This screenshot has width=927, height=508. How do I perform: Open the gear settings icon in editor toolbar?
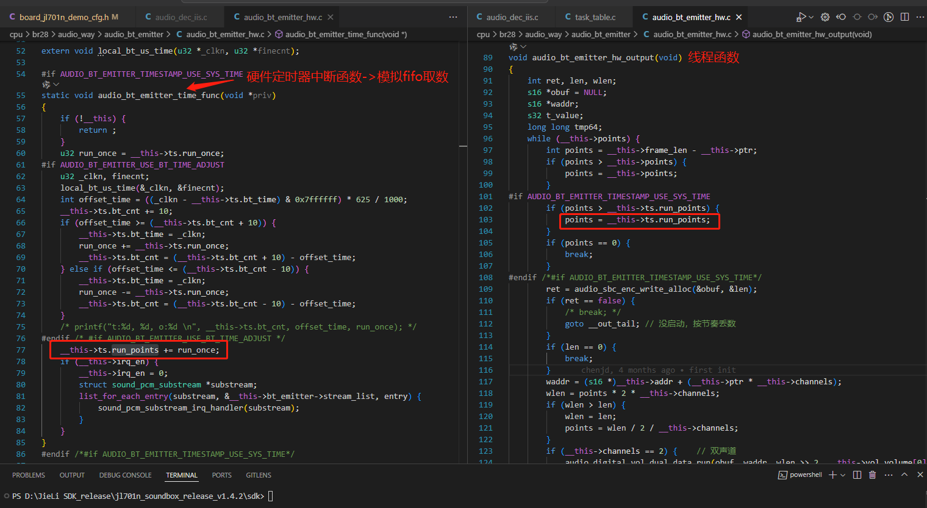825,17
